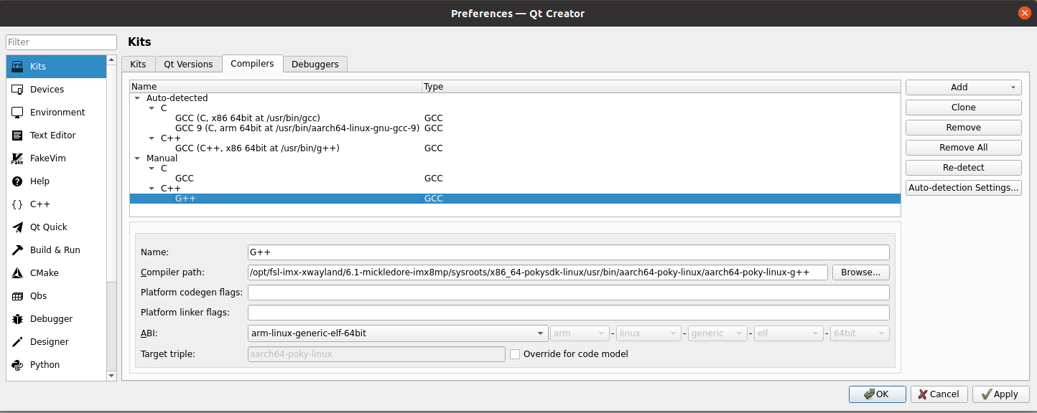1037x413 pixels.
Task: Select Devices in the sidebar list
Action: 56,89
